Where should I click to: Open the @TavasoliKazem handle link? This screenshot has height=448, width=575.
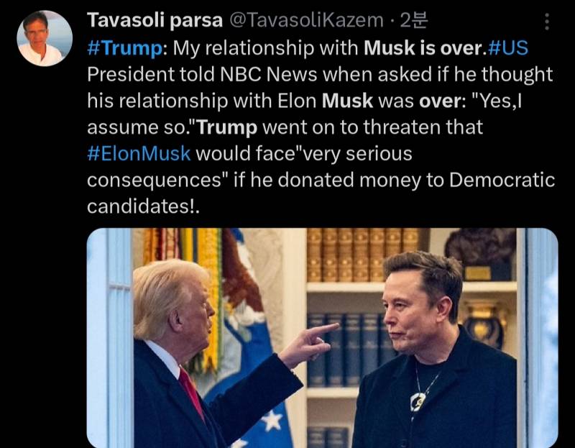coord(306,20)
